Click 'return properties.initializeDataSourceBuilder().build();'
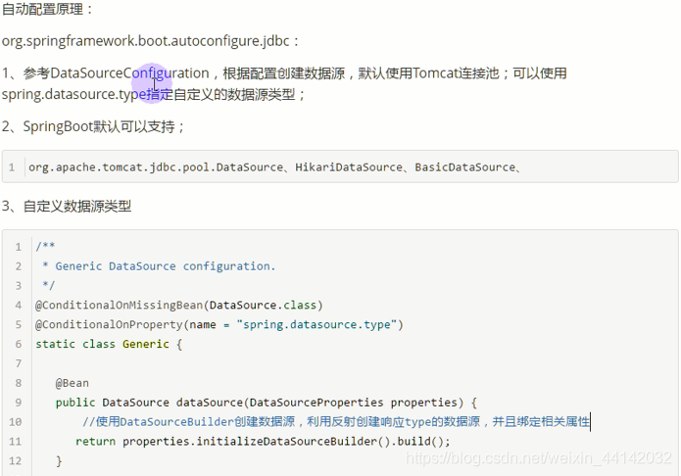Viewport: 681px width, 476px height. (x=263, y=442)
